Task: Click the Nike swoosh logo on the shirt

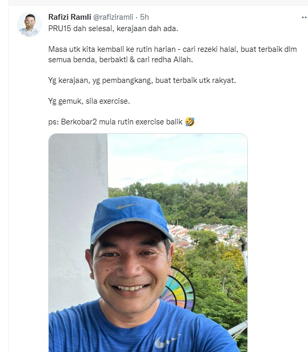Action: [x=167, y=342]
